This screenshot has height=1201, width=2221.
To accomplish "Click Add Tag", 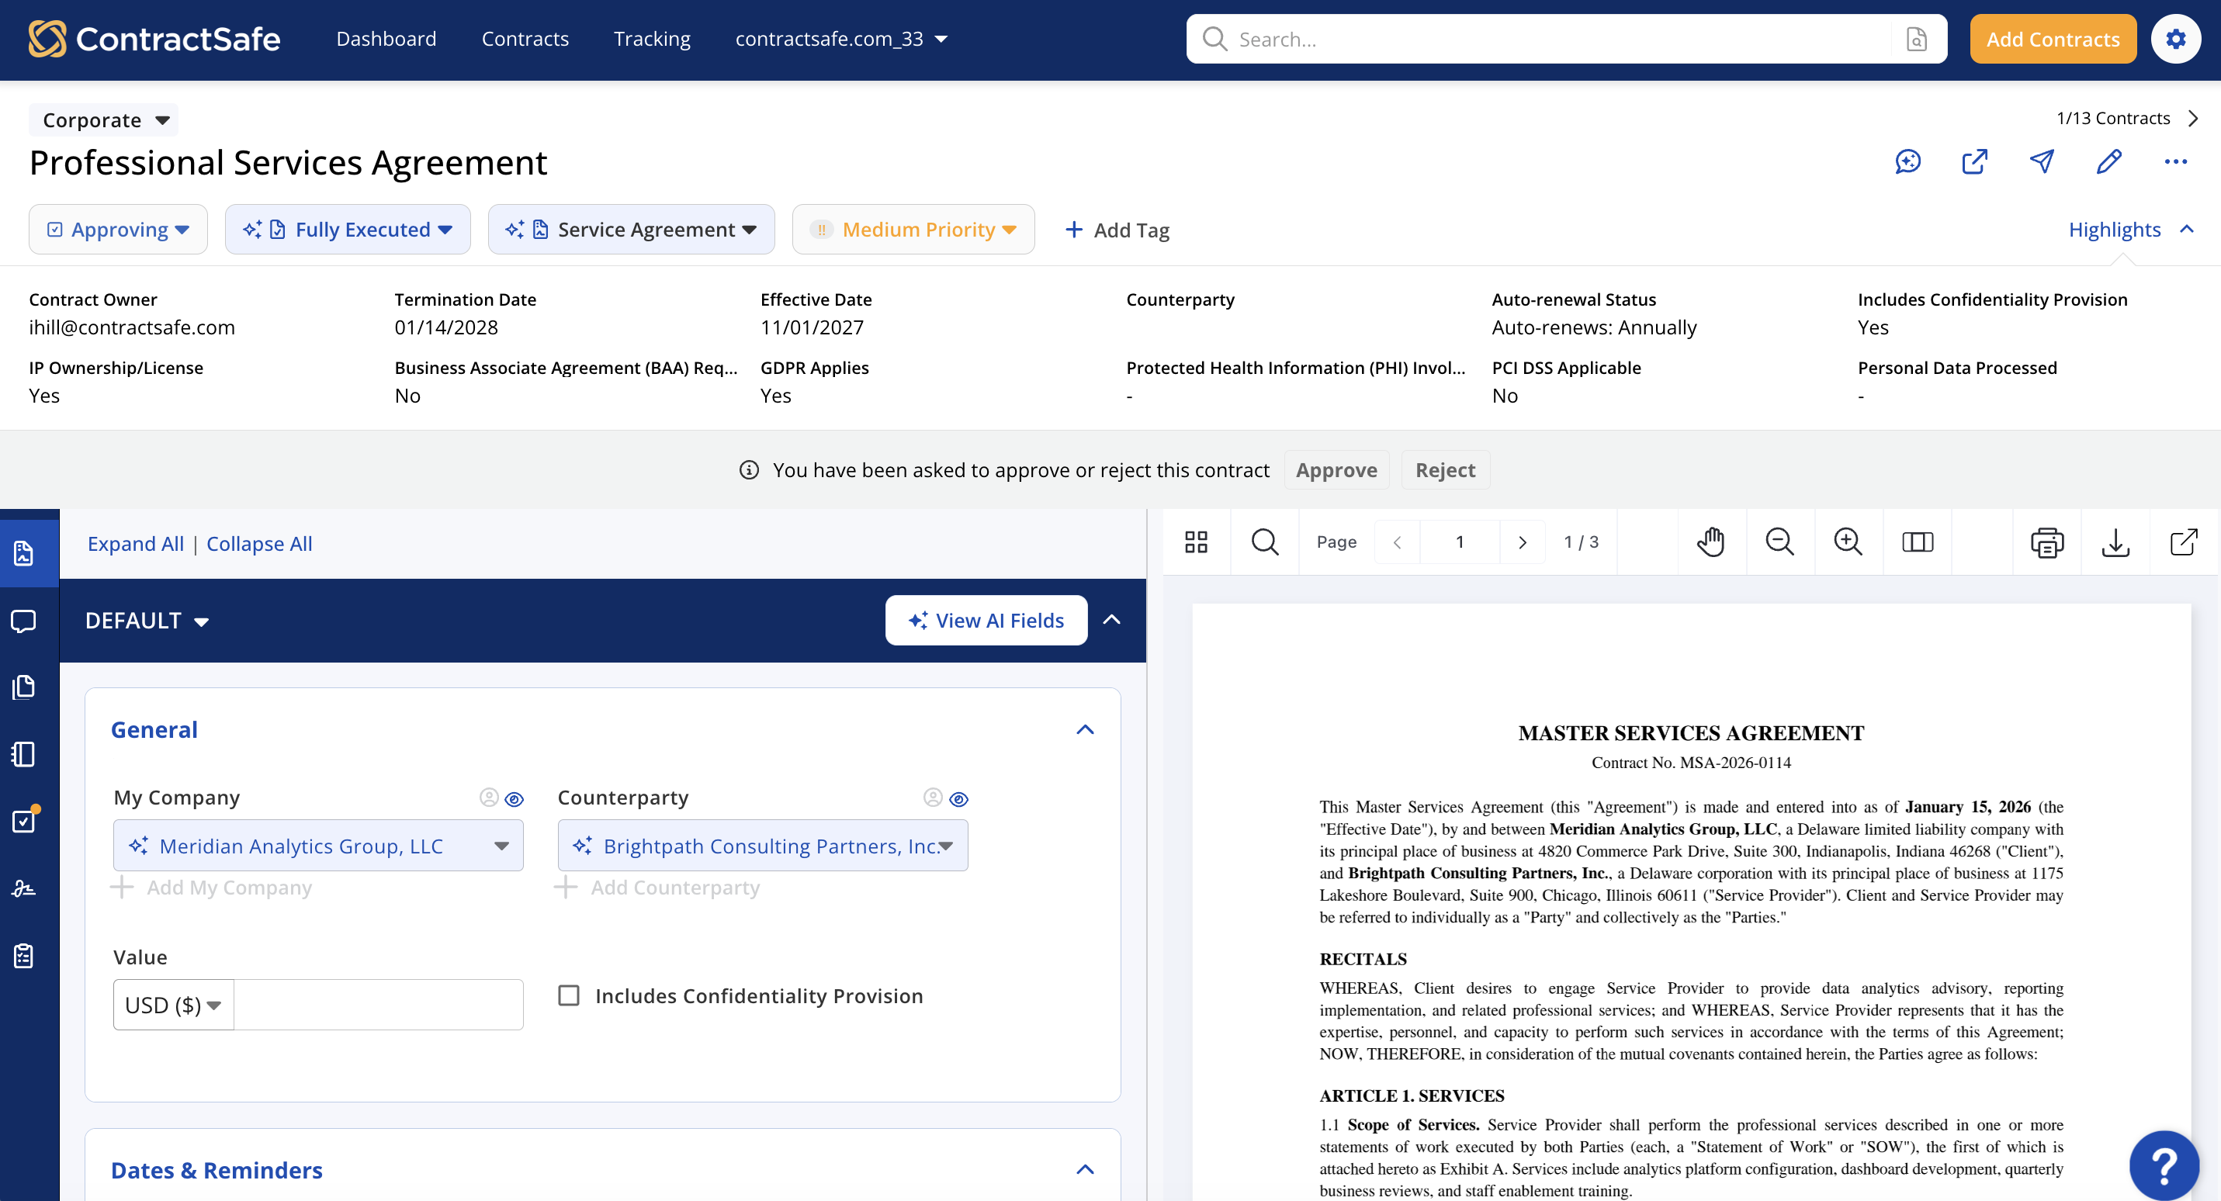I will tap(1117, 230).
